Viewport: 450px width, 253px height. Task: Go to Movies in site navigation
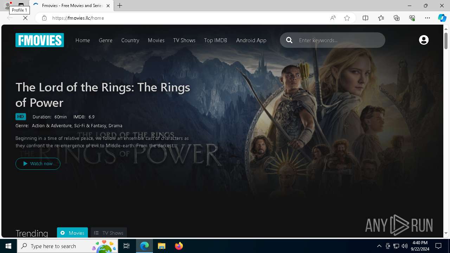[x=156, y=40]
